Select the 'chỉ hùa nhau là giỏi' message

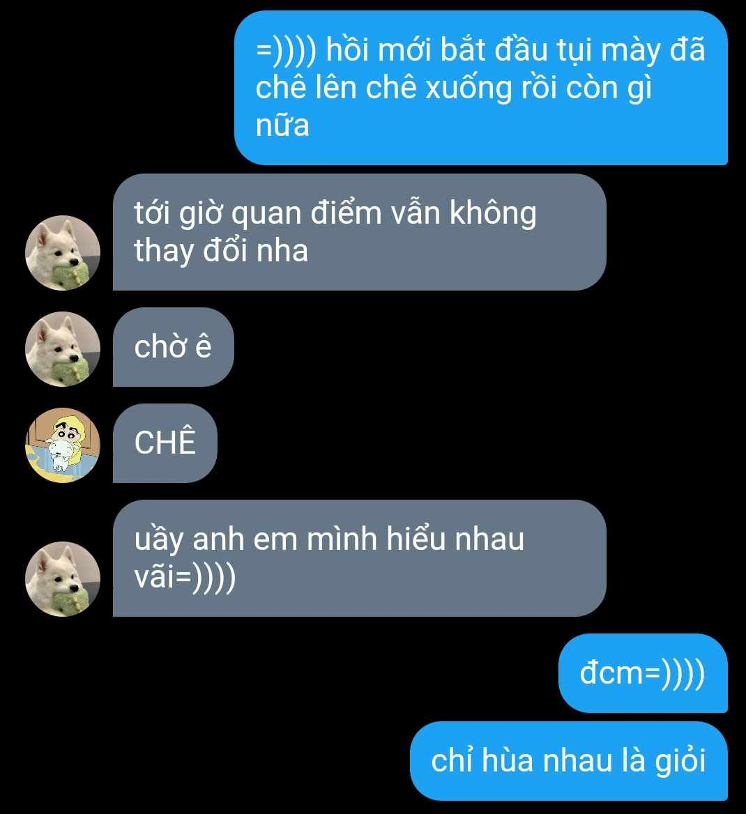click(568, 760)
